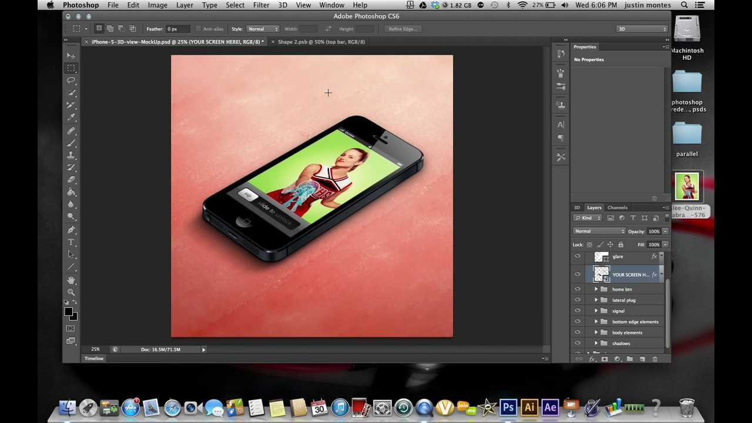Select the Pen tool
Image resolution: width=752 pixels, height=423 pixels.
point(71,230)
